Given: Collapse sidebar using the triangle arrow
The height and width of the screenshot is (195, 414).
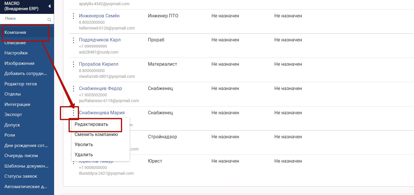Looking at the screenshot, I should click(49, 6).
